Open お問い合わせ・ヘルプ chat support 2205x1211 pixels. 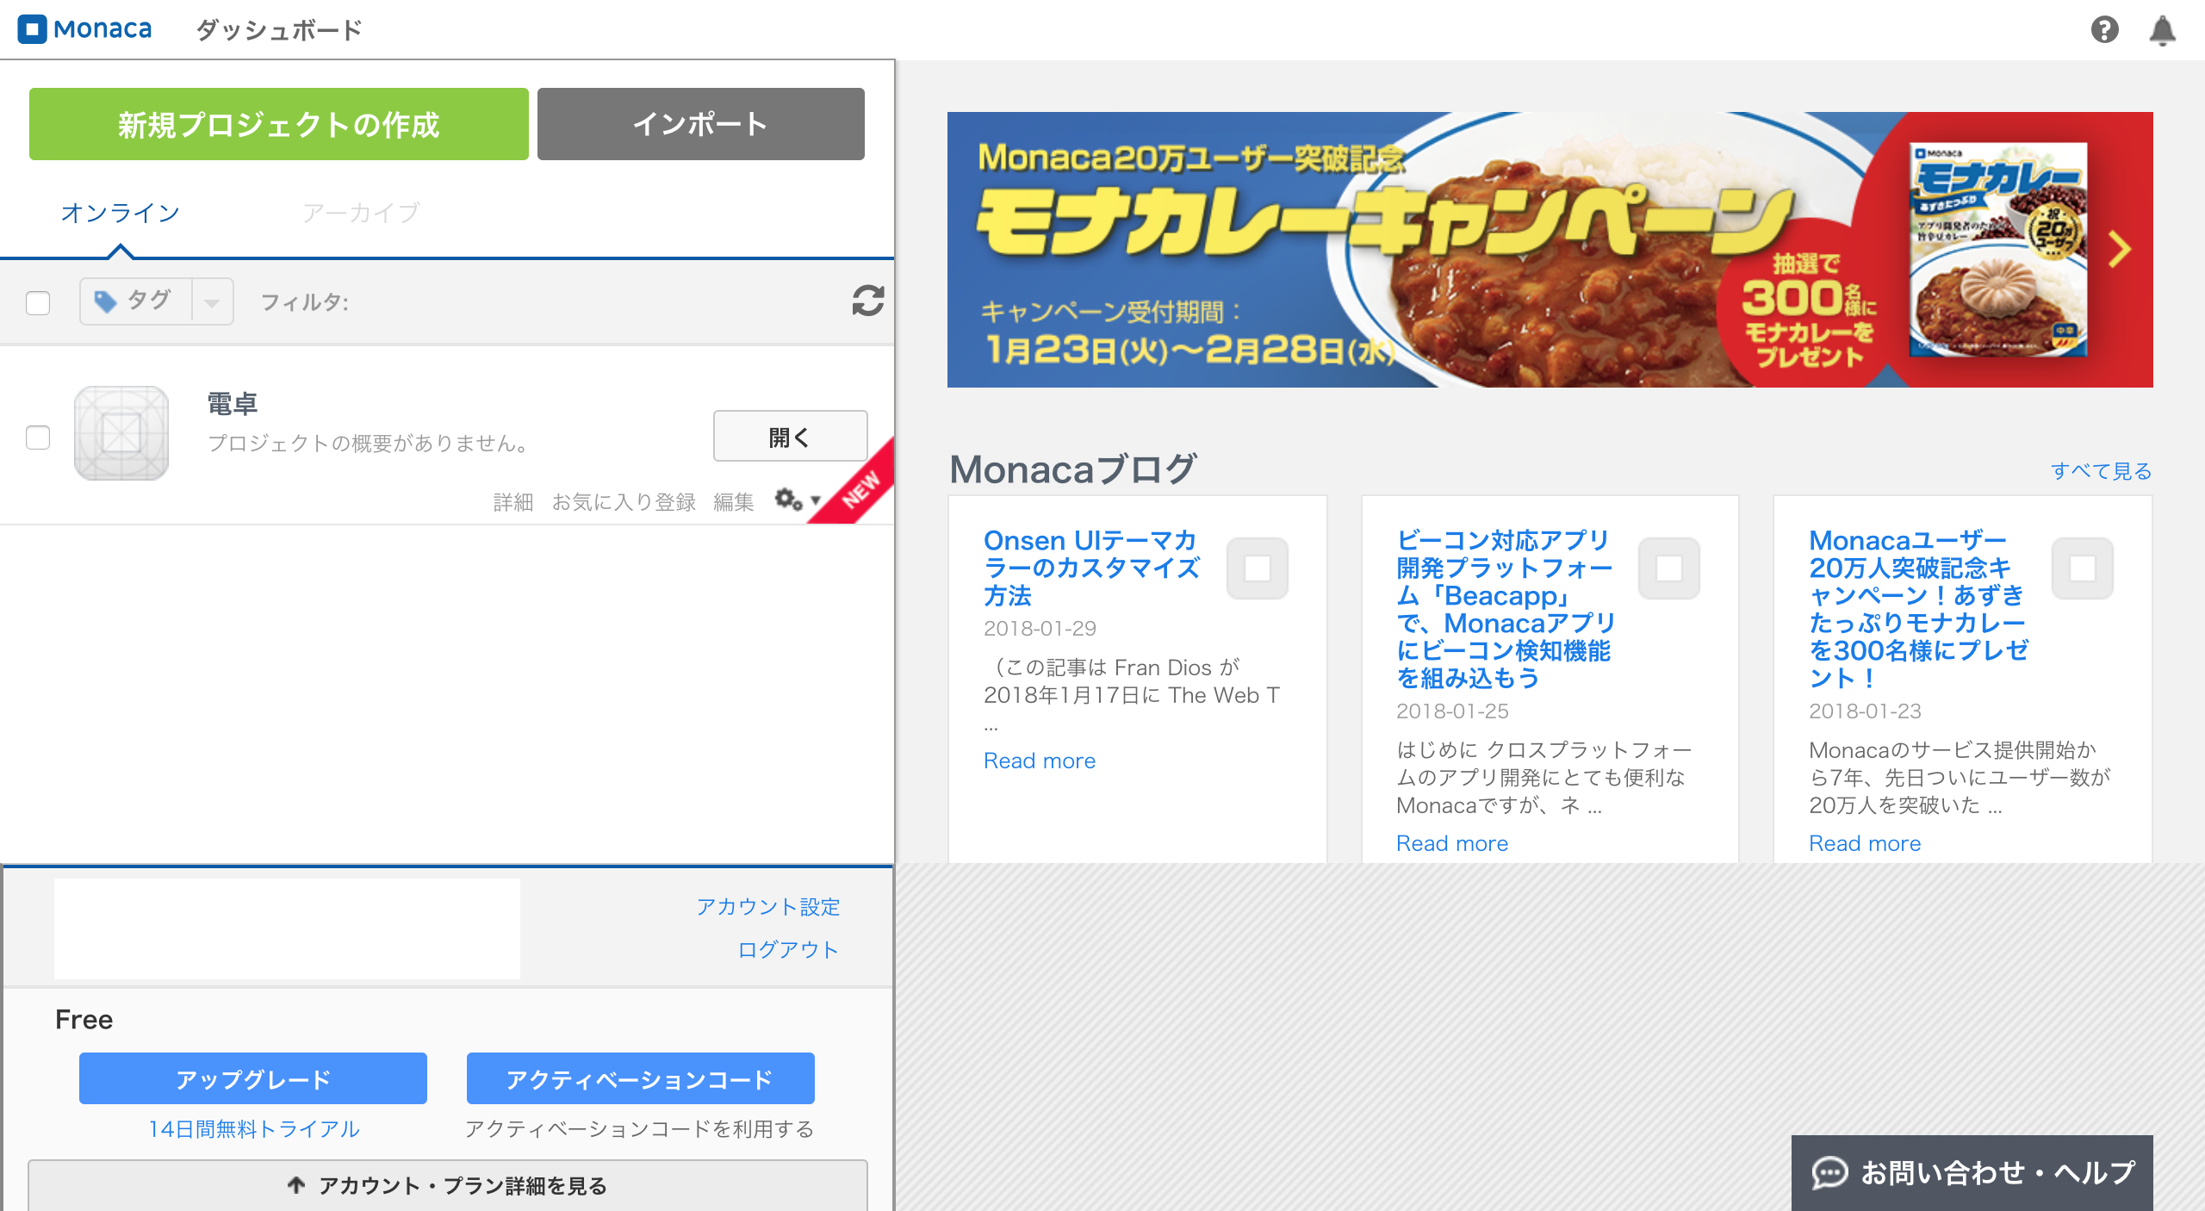(1984, 1171)
